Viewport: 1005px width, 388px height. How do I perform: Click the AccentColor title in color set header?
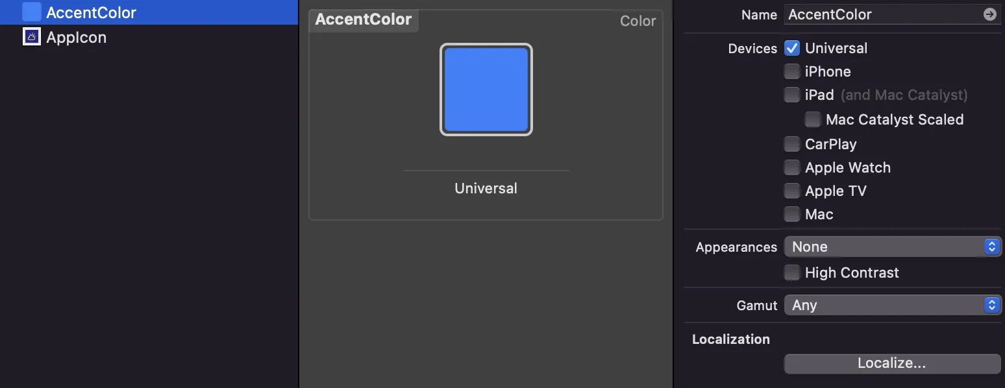point(364,19)
